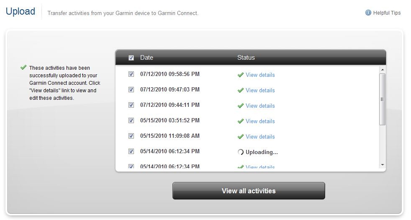Open View details for 05/15/2010 03:51:52 PM
The image size is (411, 220).
pos(260,121)
